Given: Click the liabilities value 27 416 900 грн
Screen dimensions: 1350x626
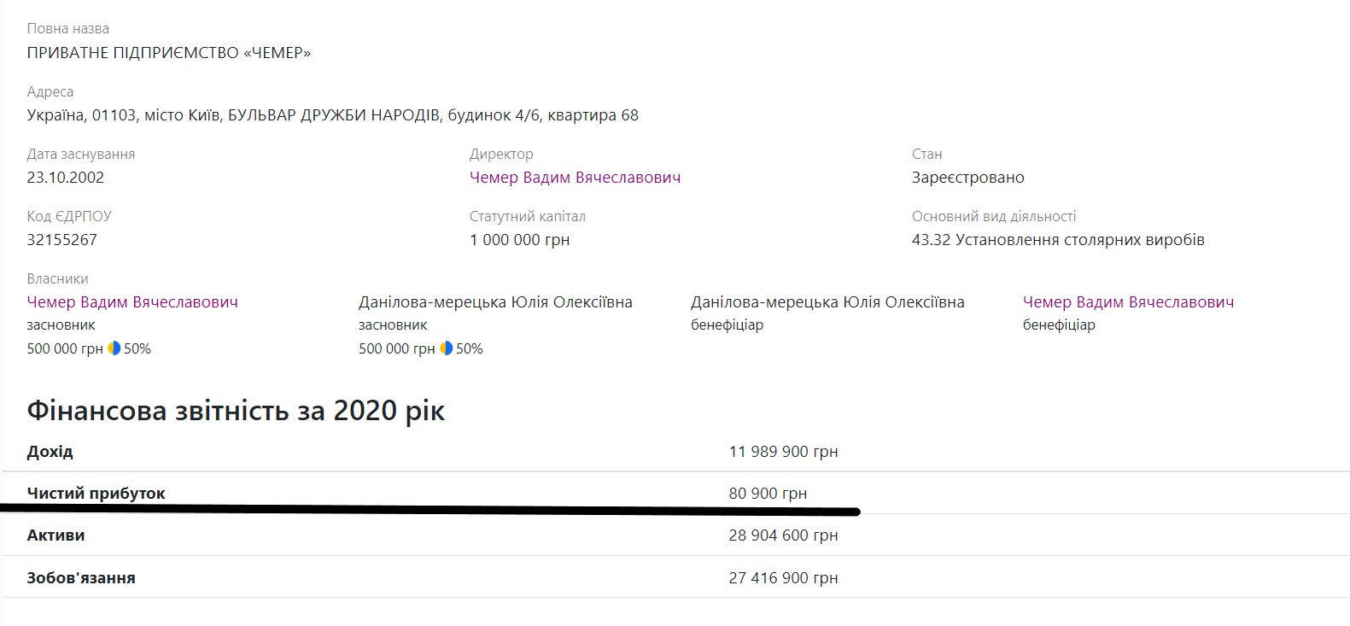Looking at the screenshot, I should pyautogui.click(x=783, y=578).
